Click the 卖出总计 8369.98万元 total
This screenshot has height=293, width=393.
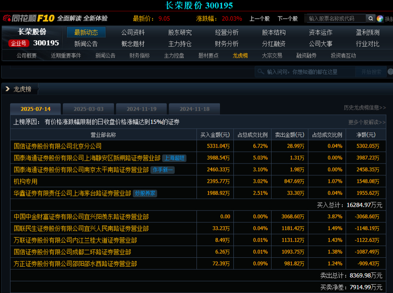tap(351, 275)
